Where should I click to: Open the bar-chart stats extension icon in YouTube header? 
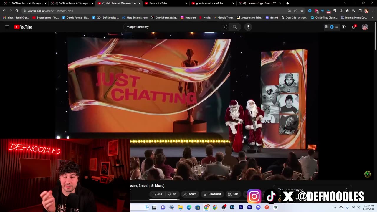[x=326, y=27]
